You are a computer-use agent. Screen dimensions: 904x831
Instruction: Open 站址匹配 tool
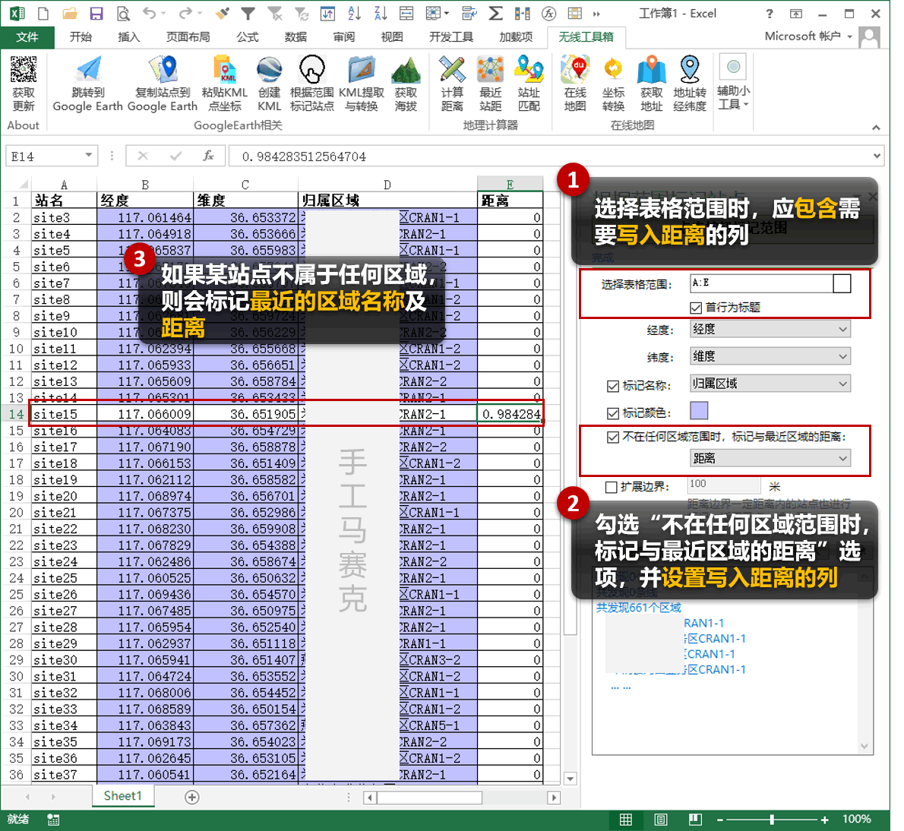[529, 69]
